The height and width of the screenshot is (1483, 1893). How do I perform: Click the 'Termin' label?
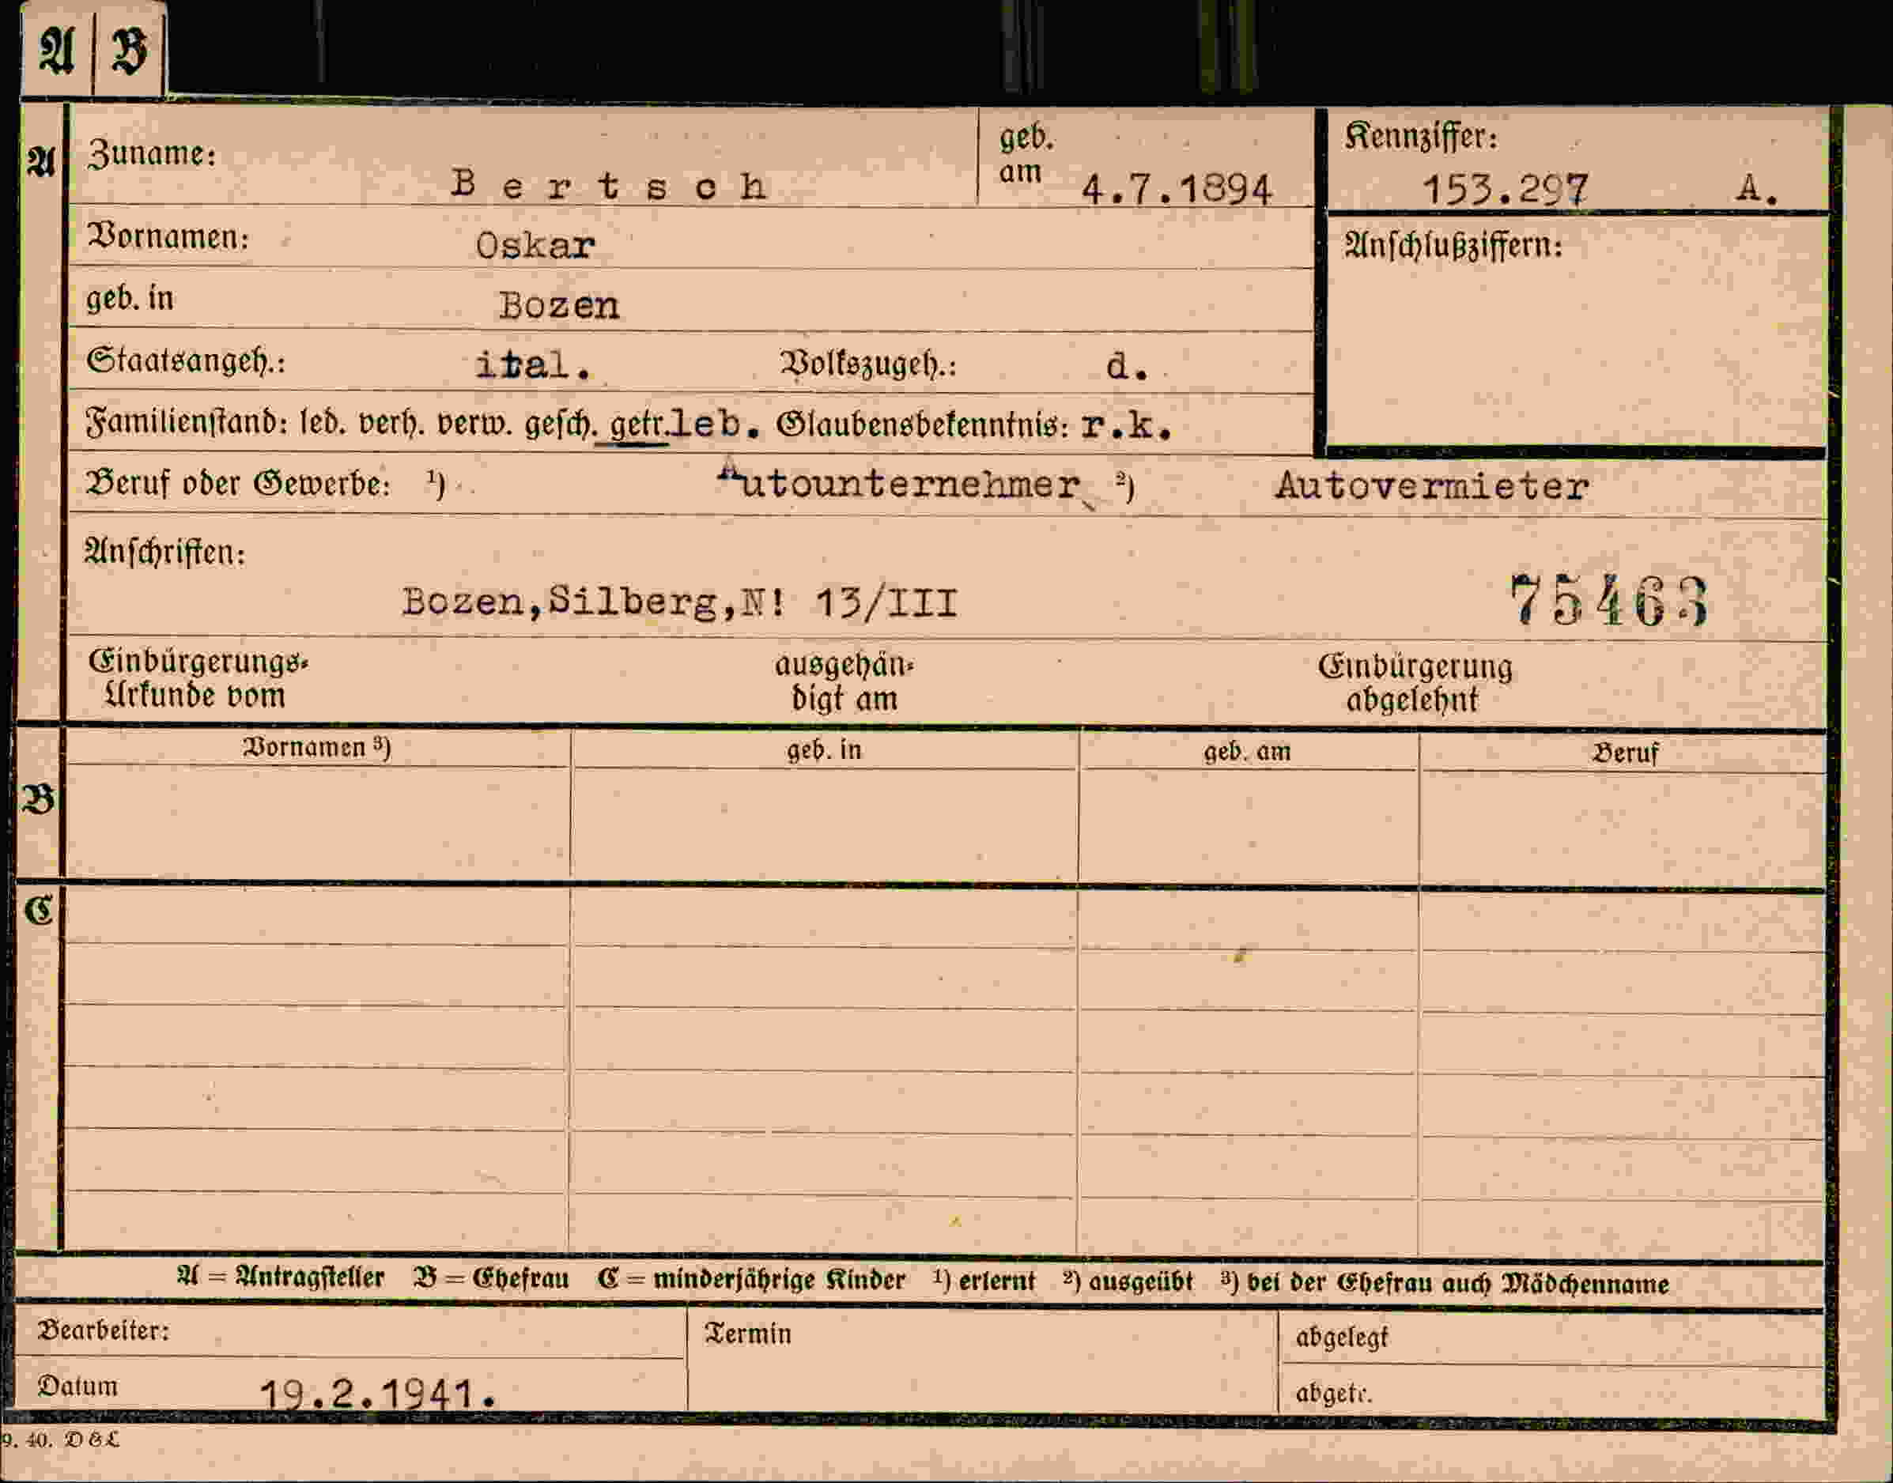click(x=748, y=1334)
